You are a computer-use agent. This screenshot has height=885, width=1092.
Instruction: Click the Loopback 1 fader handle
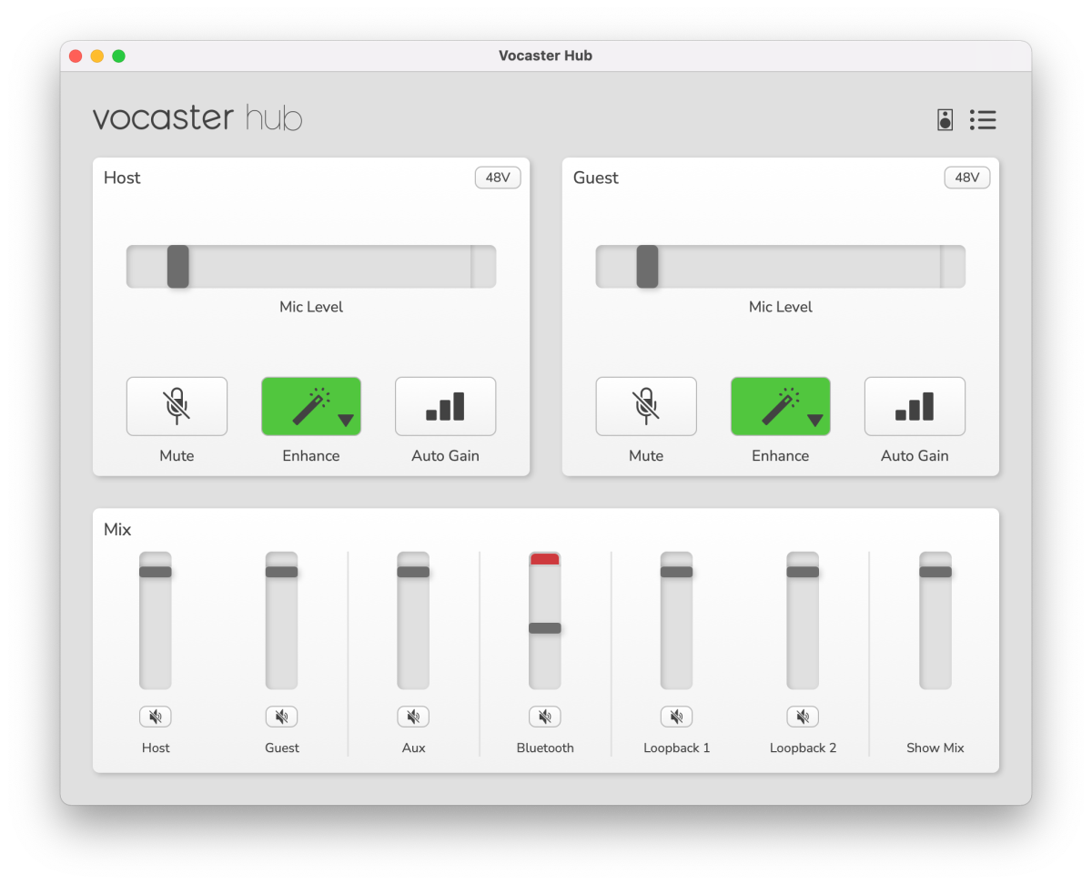pos(676,572)
